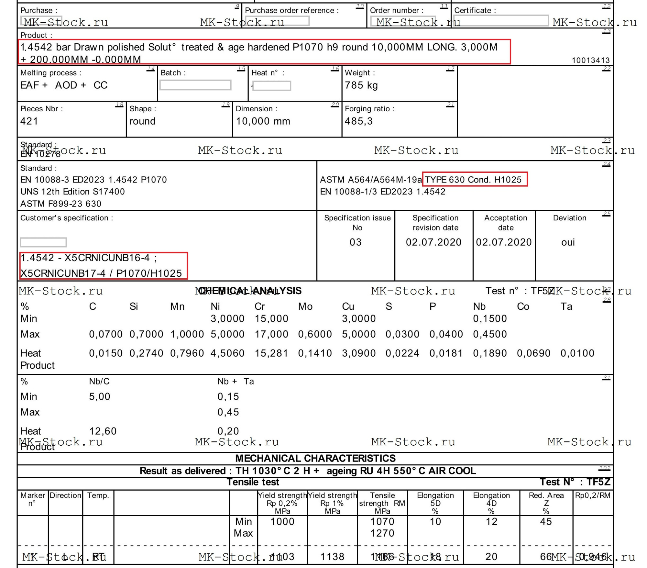Click the UNS 12th Edition S17400 line

coord(72,192)
